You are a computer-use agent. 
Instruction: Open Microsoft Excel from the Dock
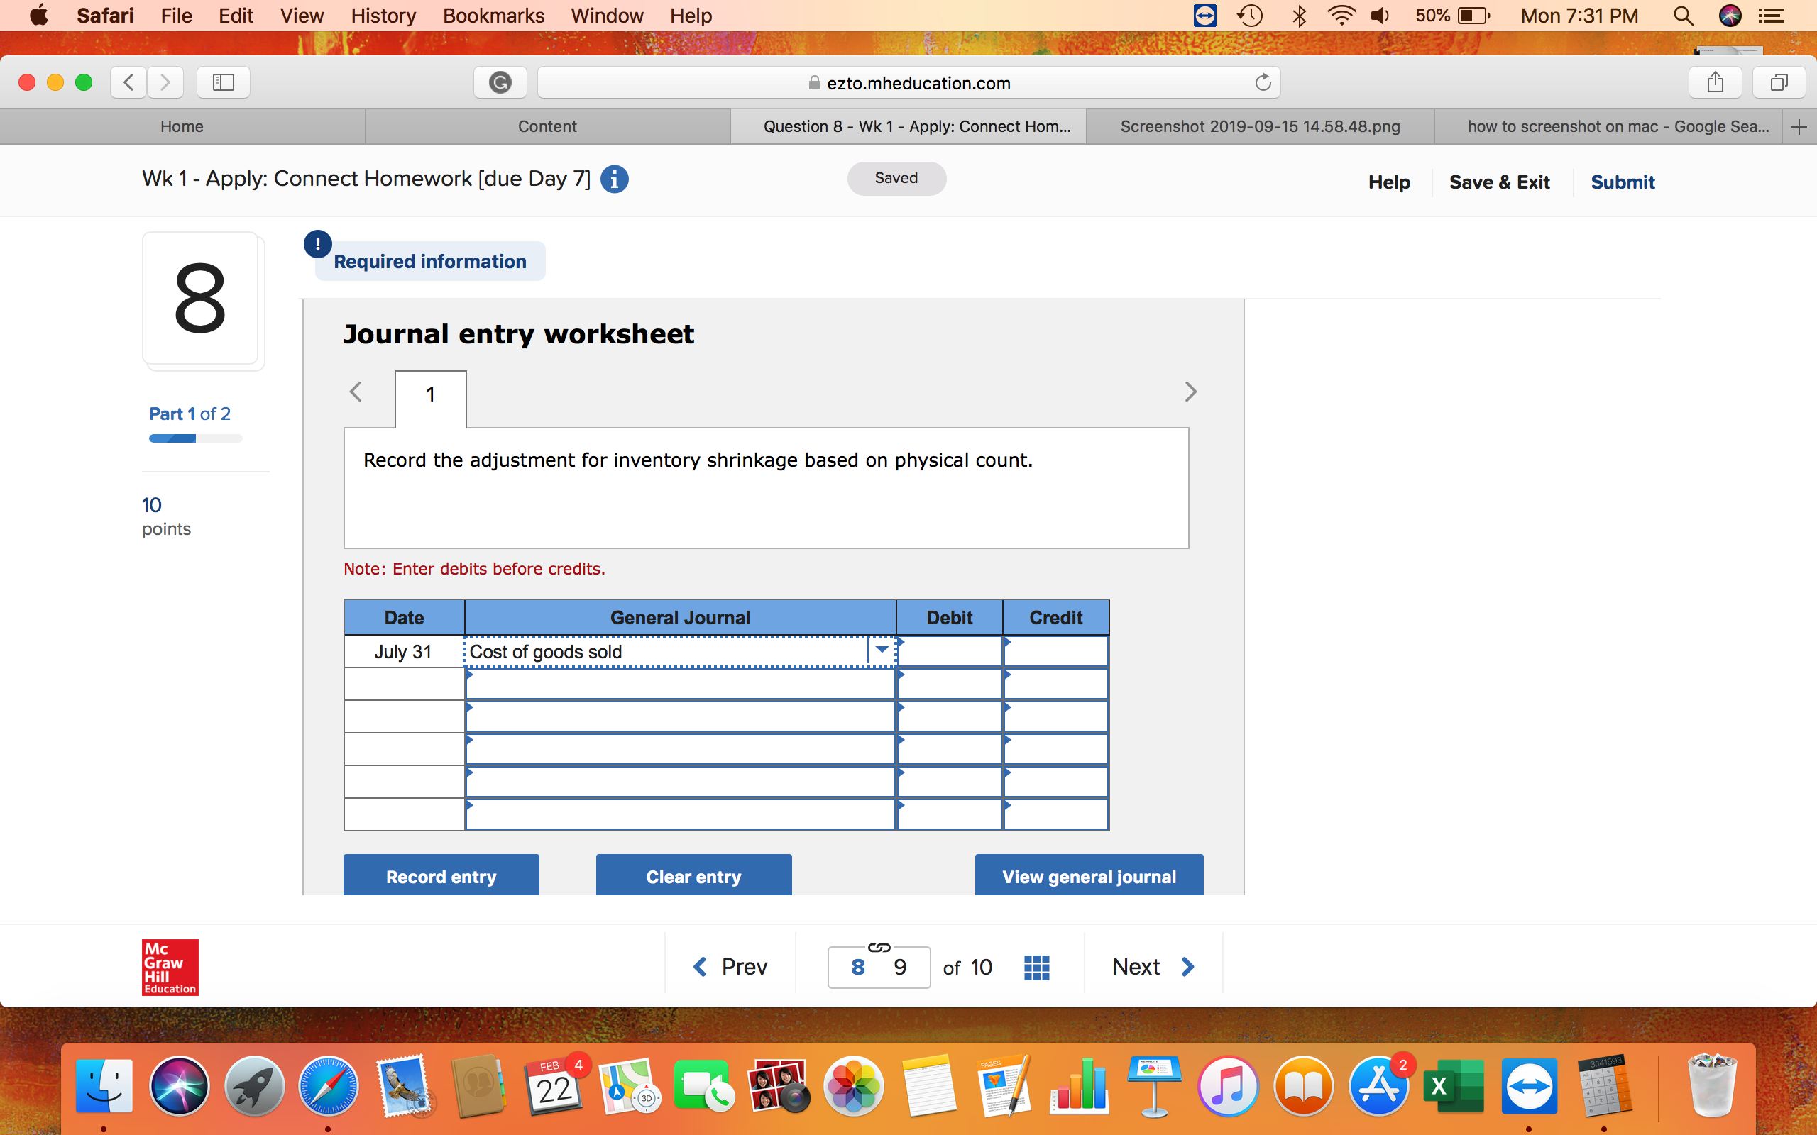tap(1454, 1085)
